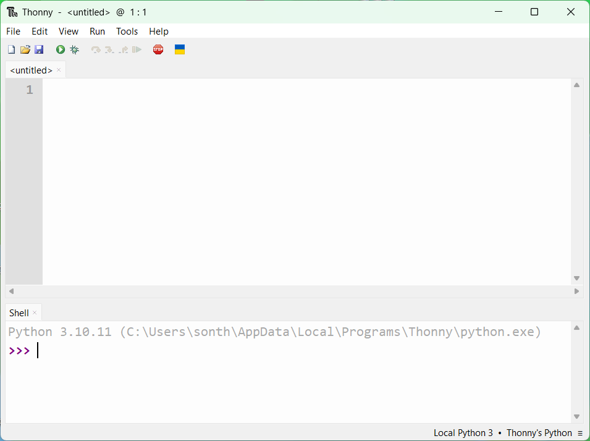590x441 pixels.
Task: Click the shell prompt input line
Action: pyautogui.click(x=288, y=351)
